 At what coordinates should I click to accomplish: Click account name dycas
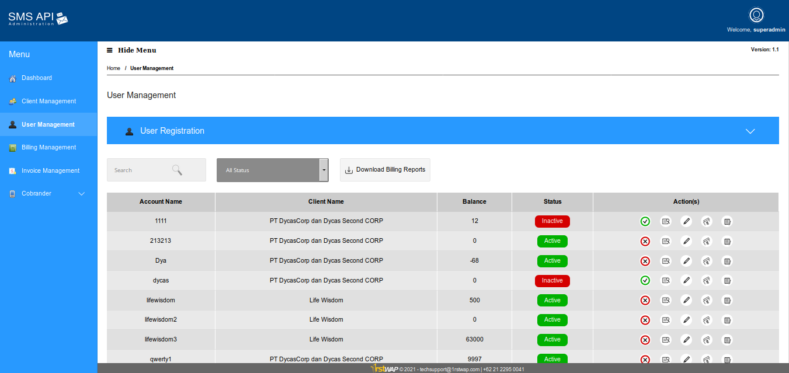(161, 281)
